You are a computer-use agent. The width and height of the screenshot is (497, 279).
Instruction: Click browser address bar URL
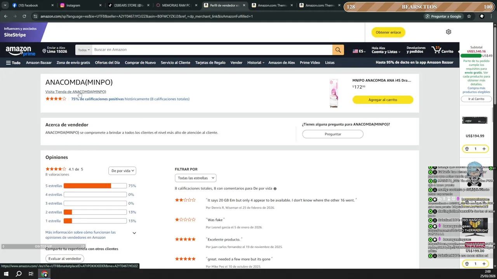(147, 16)
